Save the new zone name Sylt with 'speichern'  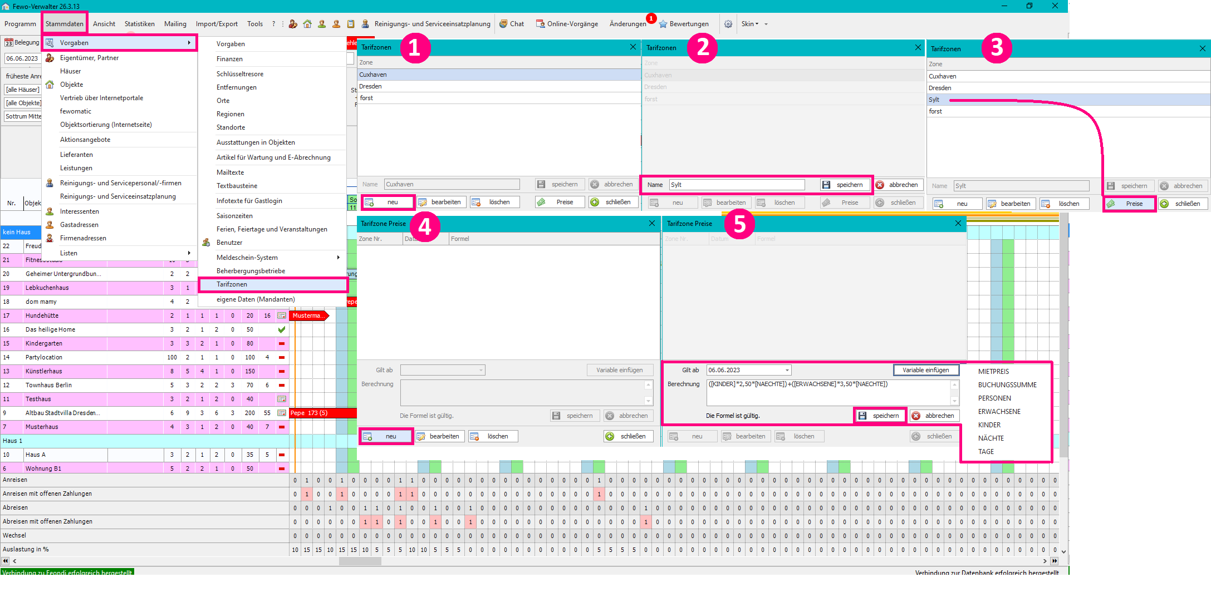(845, 185)
